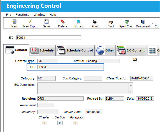Image resolution: width=160 pixels, height=132 pixels.
Task: Click the Classification field MANDATORY
Action: [142, 78]
